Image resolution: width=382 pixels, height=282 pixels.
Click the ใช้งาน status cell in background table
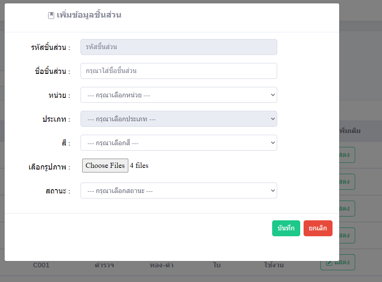[x=274, y=265]
